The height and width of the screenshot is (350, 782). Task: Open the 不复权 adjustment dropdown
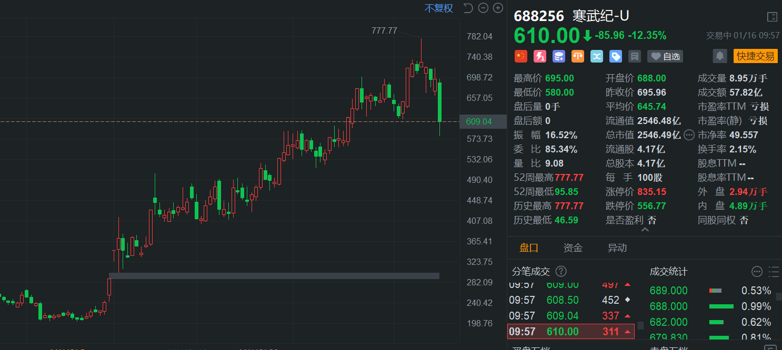[438, 8]
